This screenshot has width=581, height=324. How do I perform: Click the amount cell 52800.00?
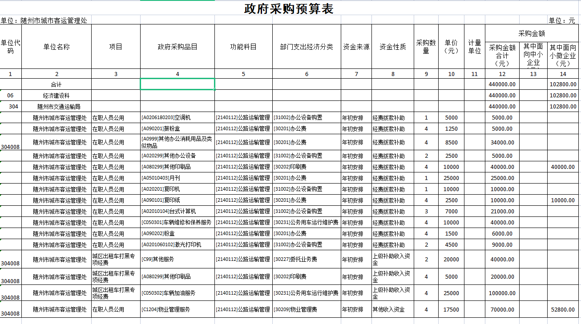562,309
